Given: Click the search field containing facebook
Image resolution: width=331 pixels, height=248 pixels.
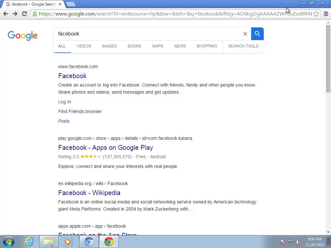Looking at the screenshot, I should 148,34.
